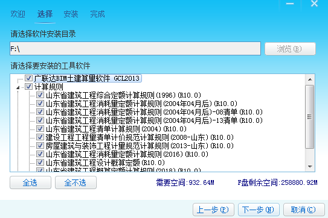Viewport: 328px width, 218px height.
Task: Toggle checkbox for 2004年04月后-08清单 rule
Action: [40, 112]
